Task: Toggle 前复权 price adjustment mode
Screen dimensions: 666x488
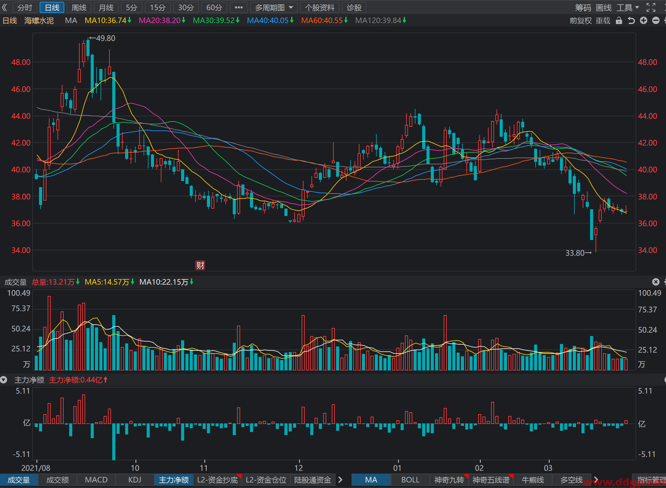Action: point(581,21)
